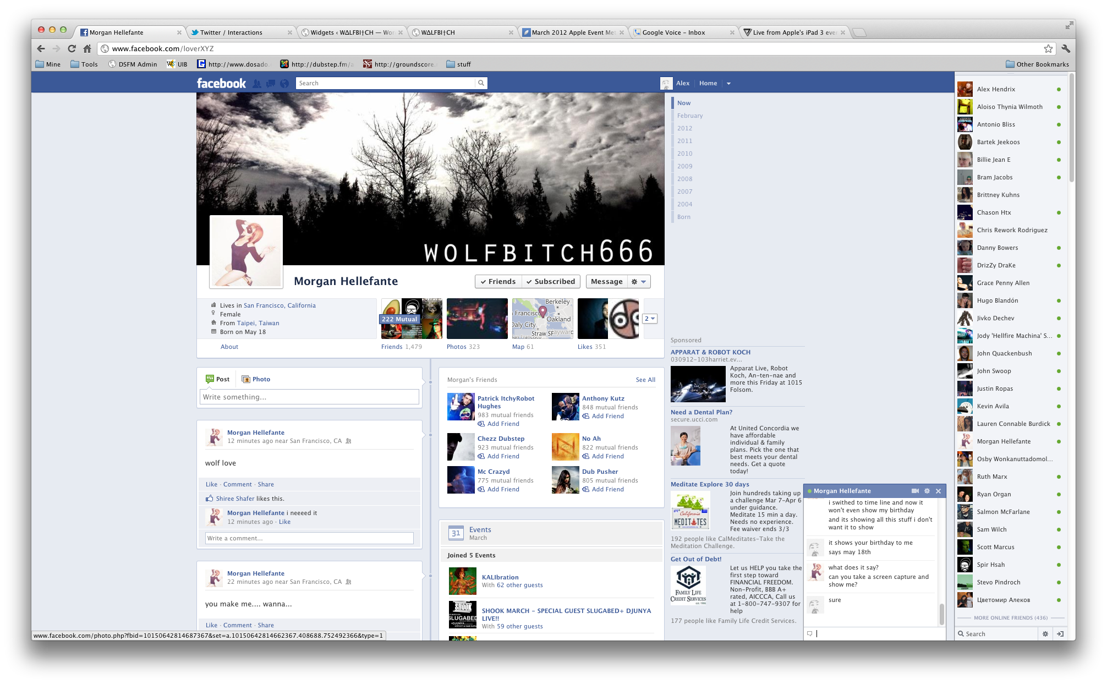Open Mine bookmarks folder
This screenshot has width=1107, height=684.
pyautogui.click(x=48, y=64)
